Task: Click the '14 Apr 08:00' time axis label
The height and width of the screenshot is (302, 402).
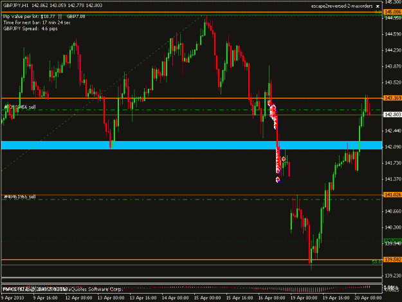Action: [x=175, y=298]
